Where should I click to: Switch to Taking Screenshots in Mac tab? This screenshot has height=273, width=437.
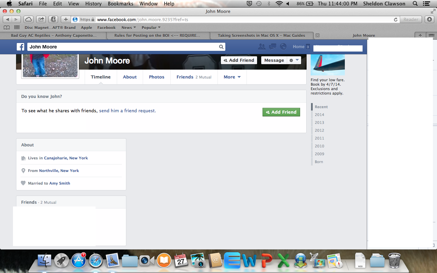[x=262, y=35]
